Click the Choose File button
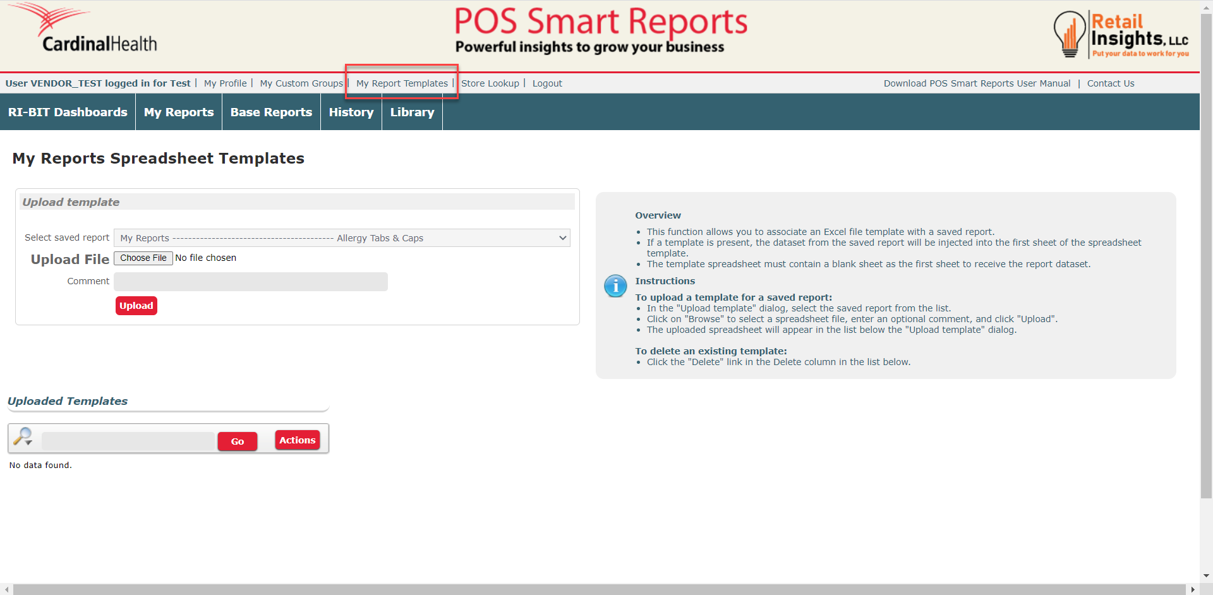 (143, 258)
